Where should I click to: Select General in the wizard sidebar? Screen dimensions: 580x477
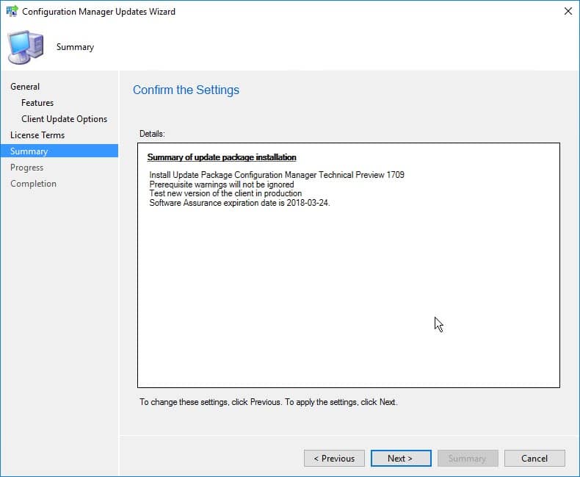(x=25, y=87)
